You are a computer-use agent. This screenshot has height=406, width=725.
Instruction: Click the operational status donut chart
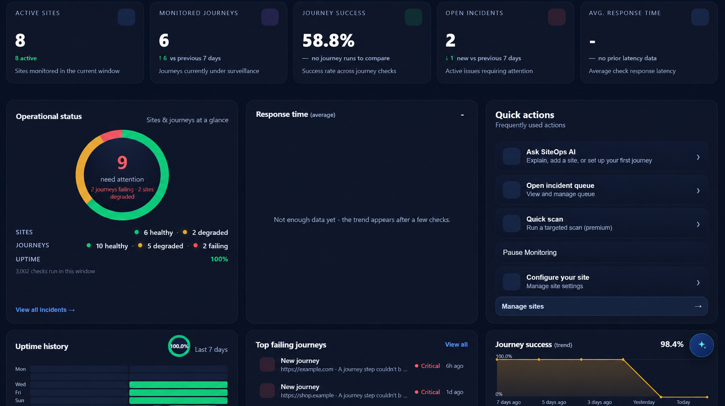pyautogui.click(x=122, y=175)
